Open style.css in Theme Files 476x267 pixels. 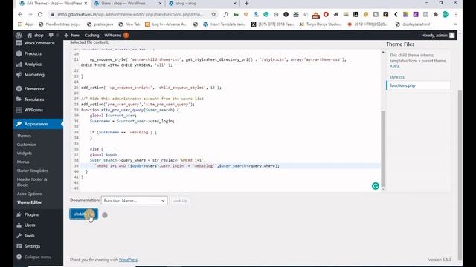397,77
